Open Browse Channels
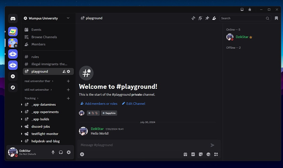The image size is (283, 168). tap(48, 37)
